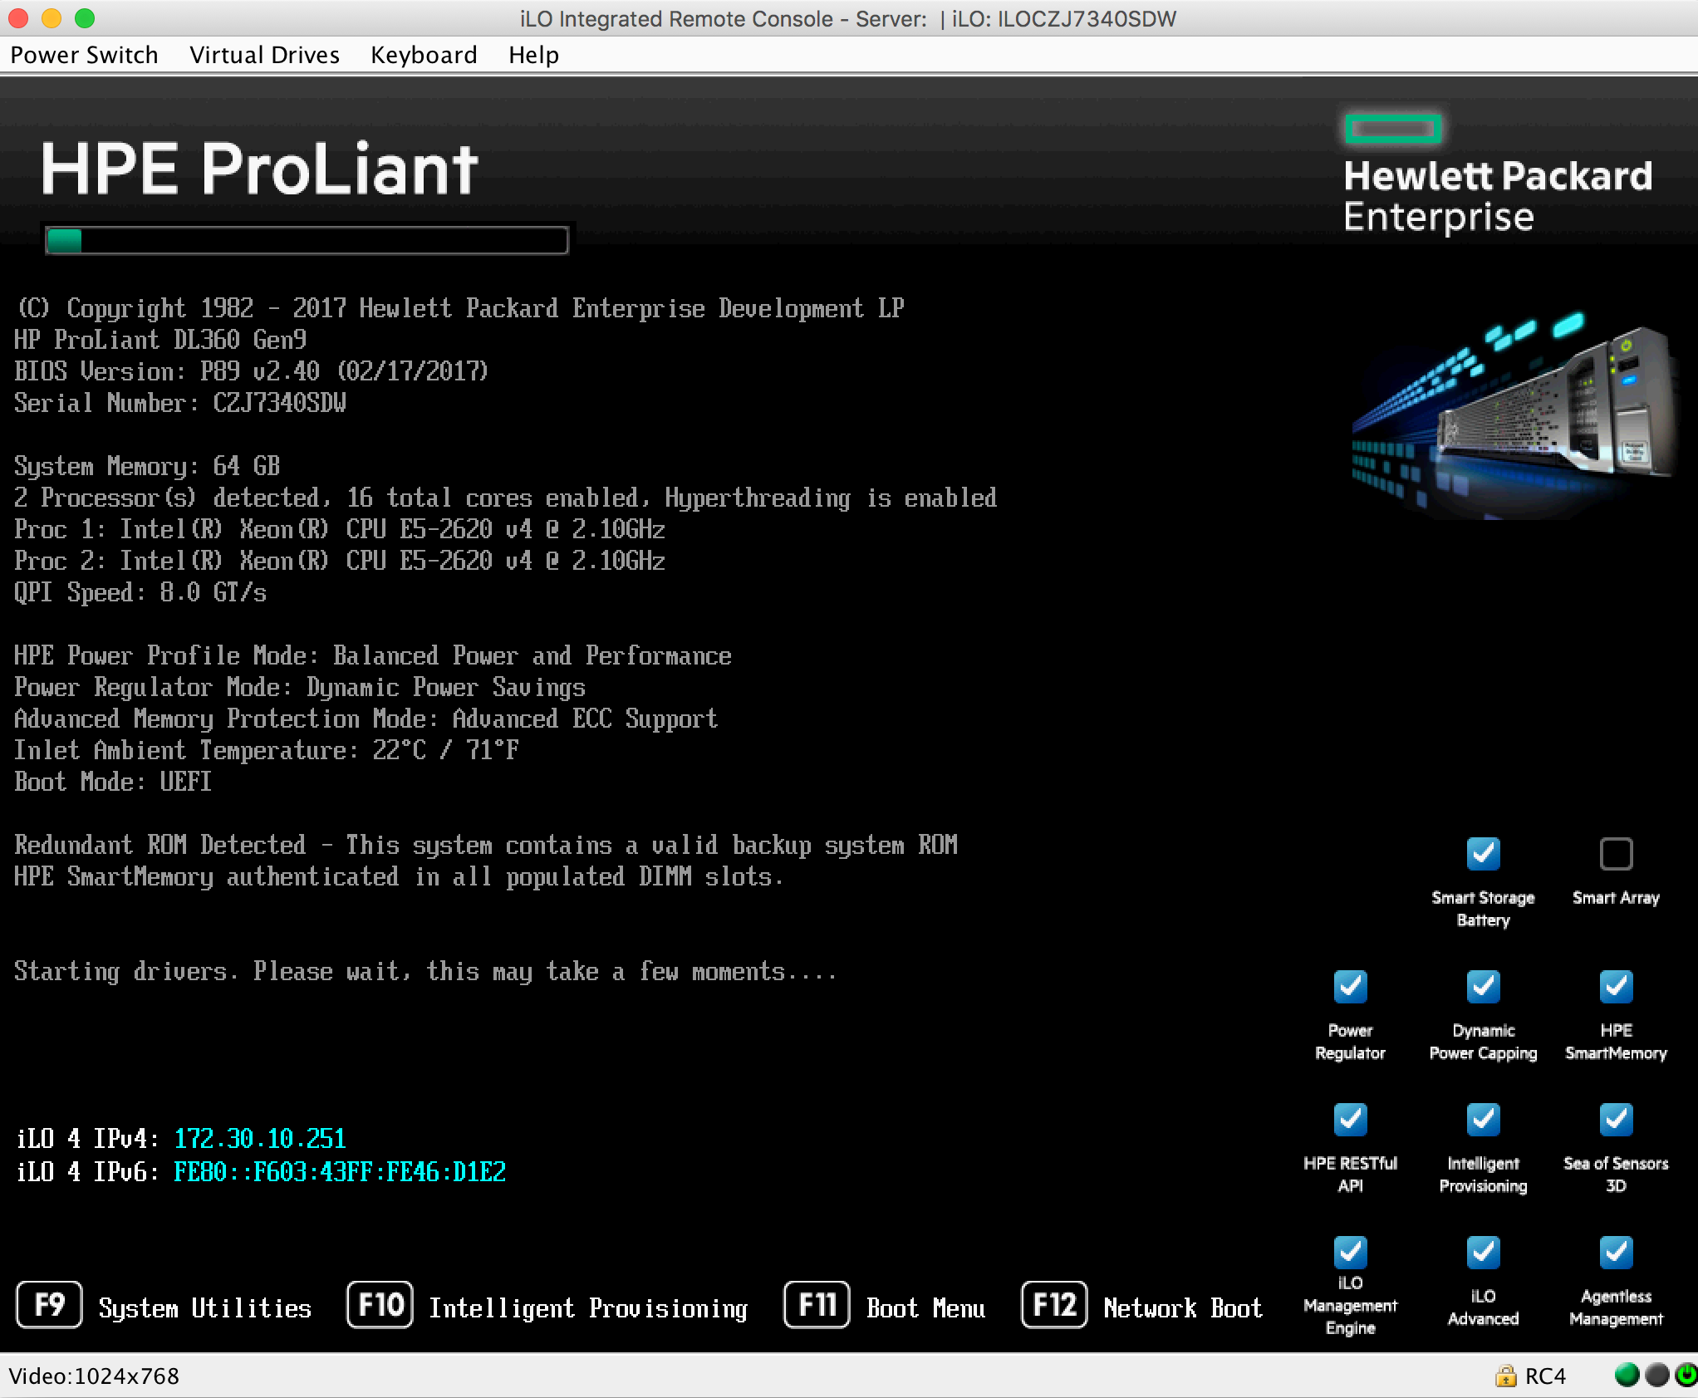
Task: Click the iLO 4 IPv4 address 172.30.10.251
Action: pyautogui.click(x=260, y=1139)
